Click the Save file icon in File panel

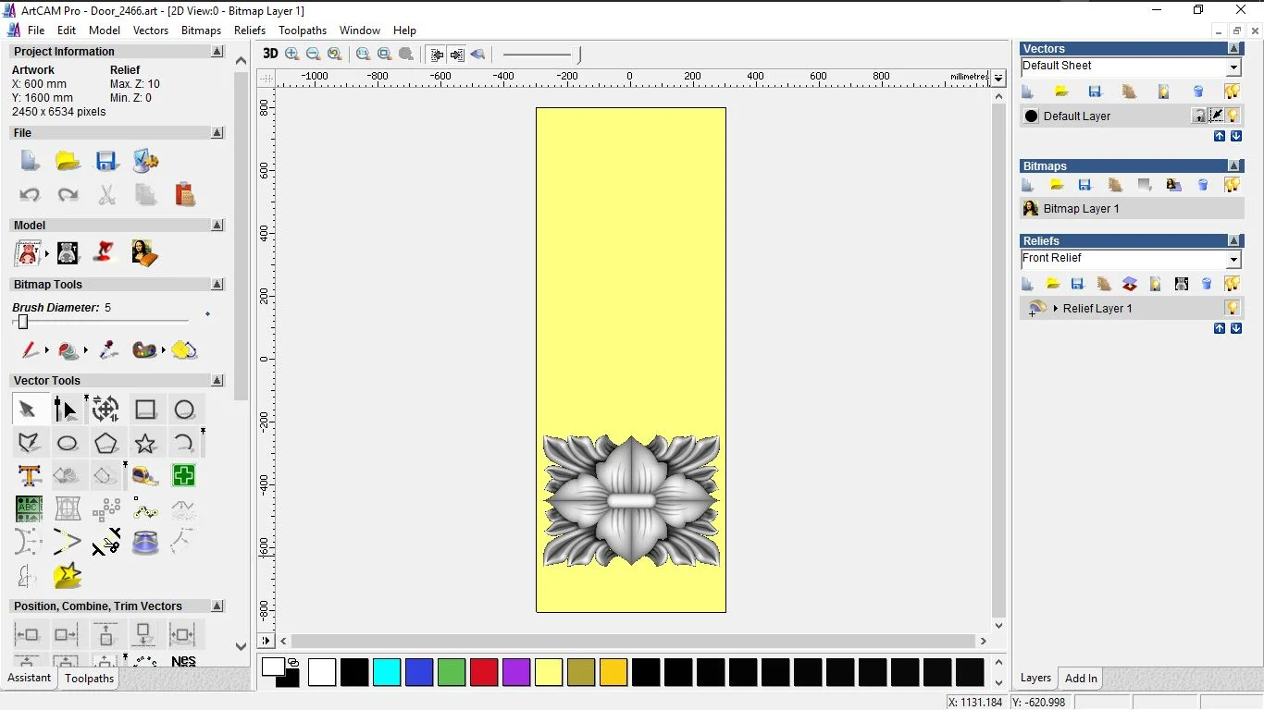(106, 162)
